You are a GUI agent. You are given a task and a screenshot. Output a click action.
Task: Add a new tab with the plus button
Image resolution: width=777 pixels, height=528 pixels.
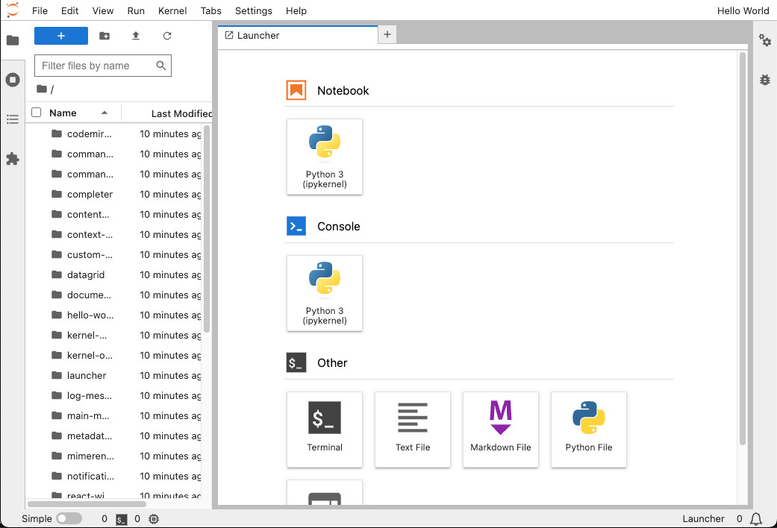point(387,34)
